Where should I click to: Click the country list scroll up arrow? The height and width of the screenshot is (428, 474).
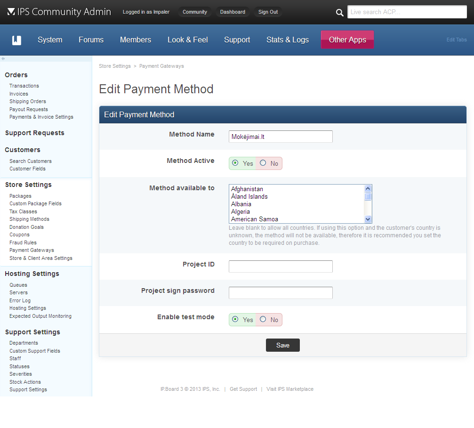click(368, 188)
